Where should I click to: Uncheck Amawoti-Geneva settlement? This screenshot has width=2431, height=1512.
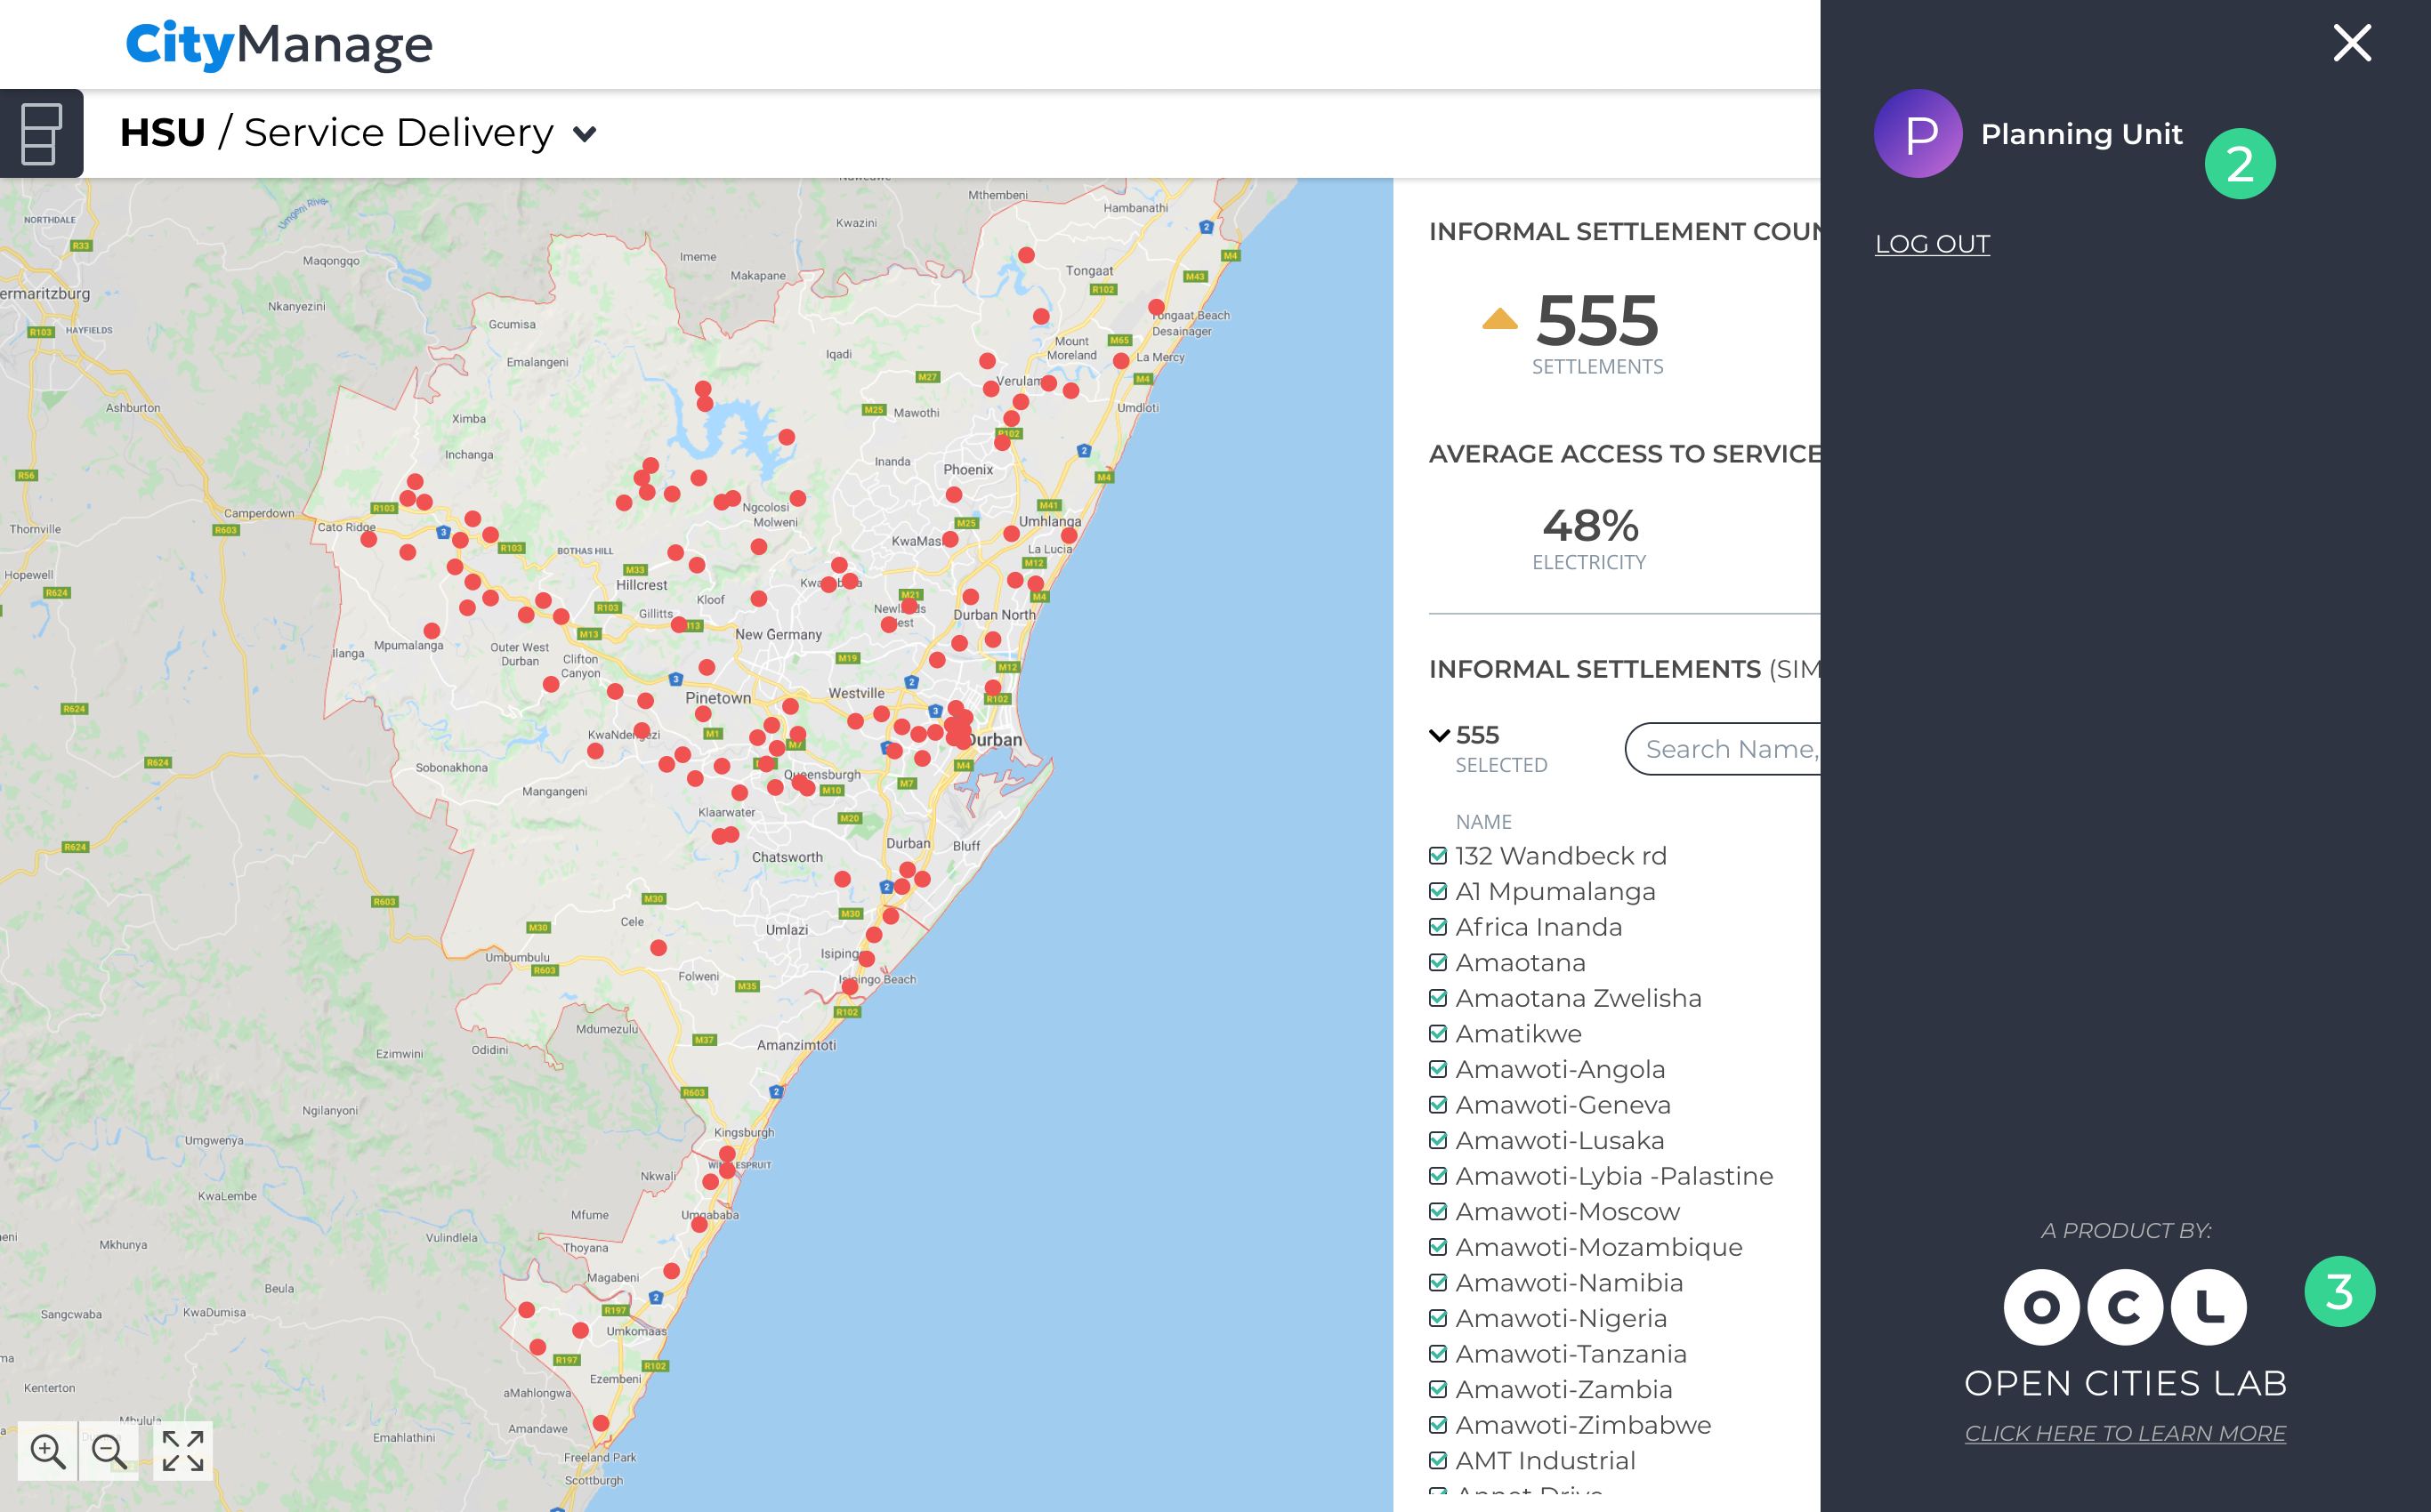[x=1438, y=1105]
